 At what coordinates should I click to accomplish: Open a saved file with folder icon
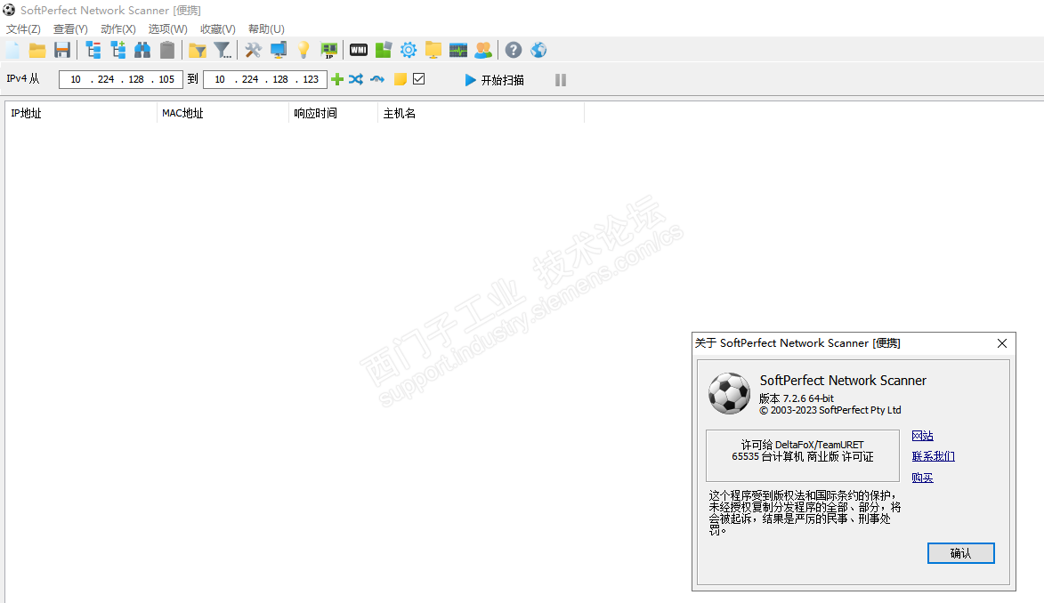point(37,50)
